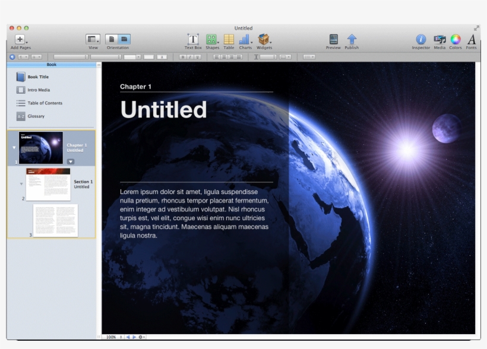Open the Widgets tool
This screenshot has height=349, width=487.
(264, 39)
